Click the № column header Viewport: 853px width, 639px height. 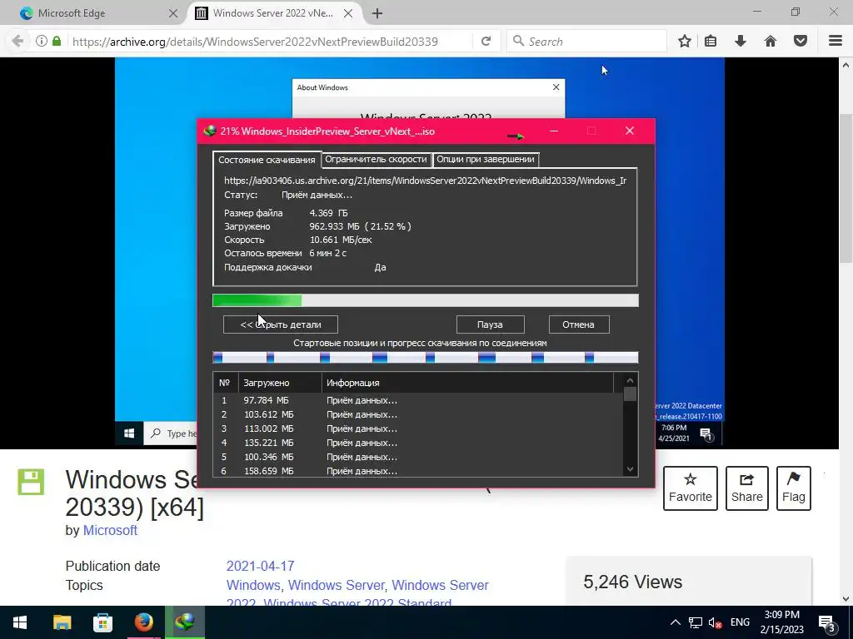(226, 383)
